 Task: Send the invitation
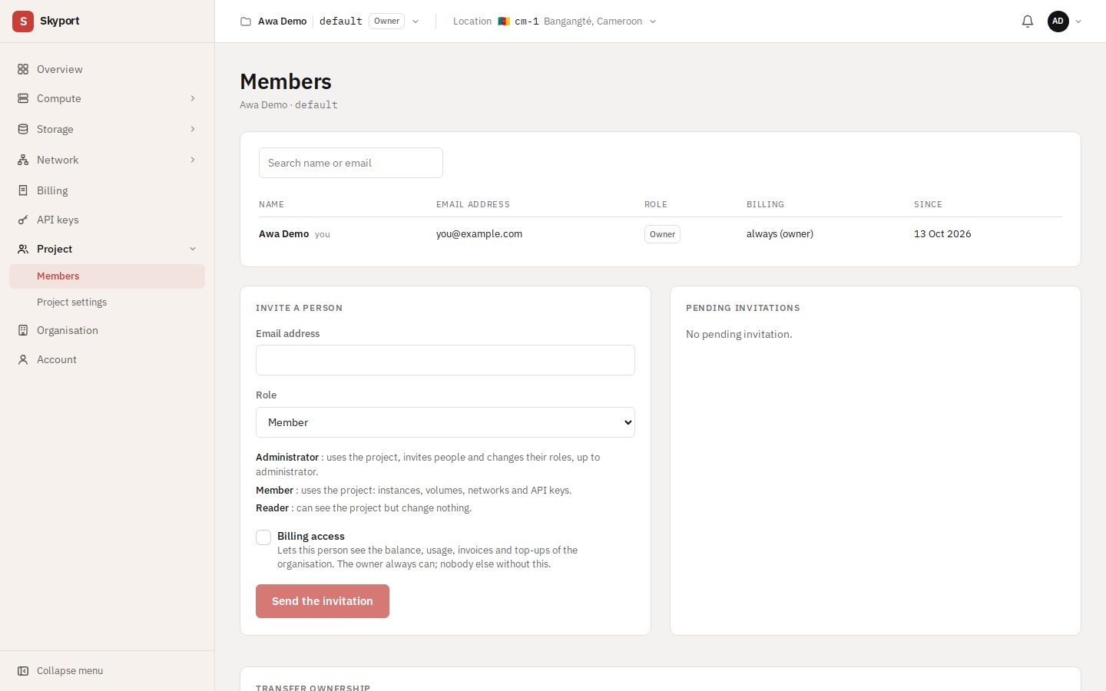(x=323, y=601)
